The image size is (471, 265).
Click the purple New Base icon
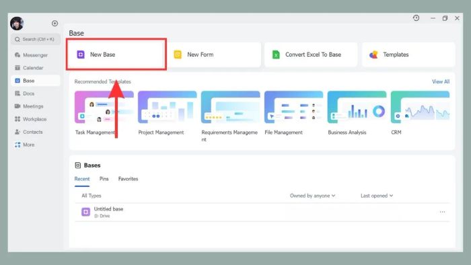[x=81, y=54]
